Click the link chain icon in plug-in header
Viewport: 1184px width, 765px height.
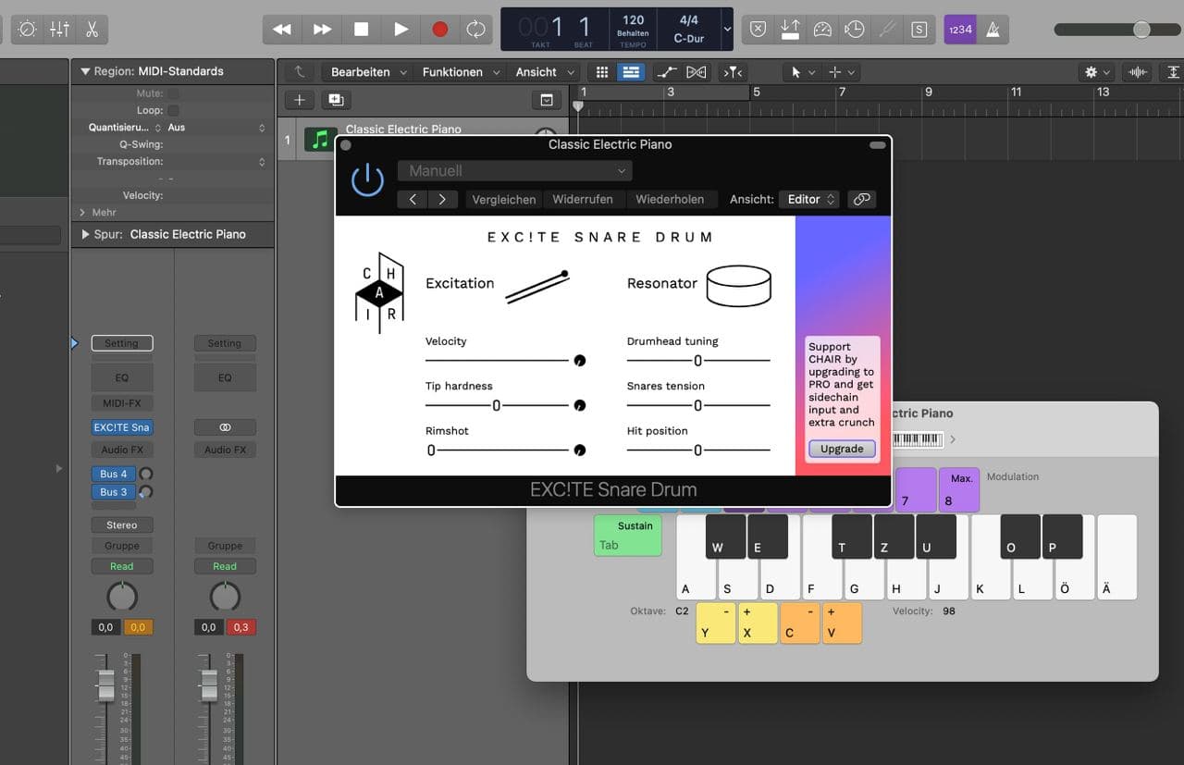coord(861,199)
